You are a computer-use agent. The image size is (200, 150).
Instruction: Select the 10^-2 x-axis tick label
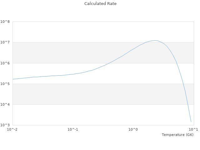click(12, 130)
